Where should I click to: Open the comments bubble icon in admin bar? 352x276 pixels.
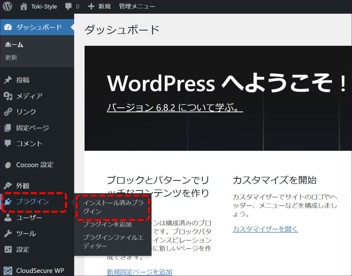point(69,7)
